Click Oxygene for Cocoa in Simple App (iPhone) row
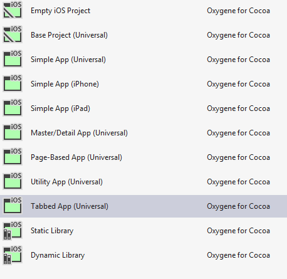This screenshot has height=279, width=287. (238, 84)
